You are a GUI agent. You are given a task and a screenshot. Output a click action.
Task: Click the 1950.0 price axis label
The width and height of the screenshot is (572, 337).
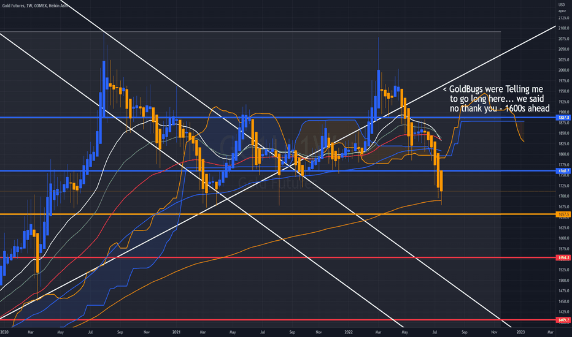point(563,91)
